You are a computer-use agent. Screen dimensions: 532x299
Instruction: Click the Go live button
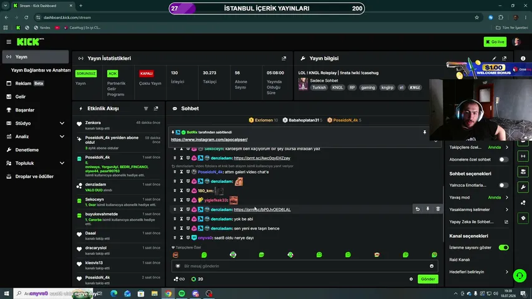(495, 42)
